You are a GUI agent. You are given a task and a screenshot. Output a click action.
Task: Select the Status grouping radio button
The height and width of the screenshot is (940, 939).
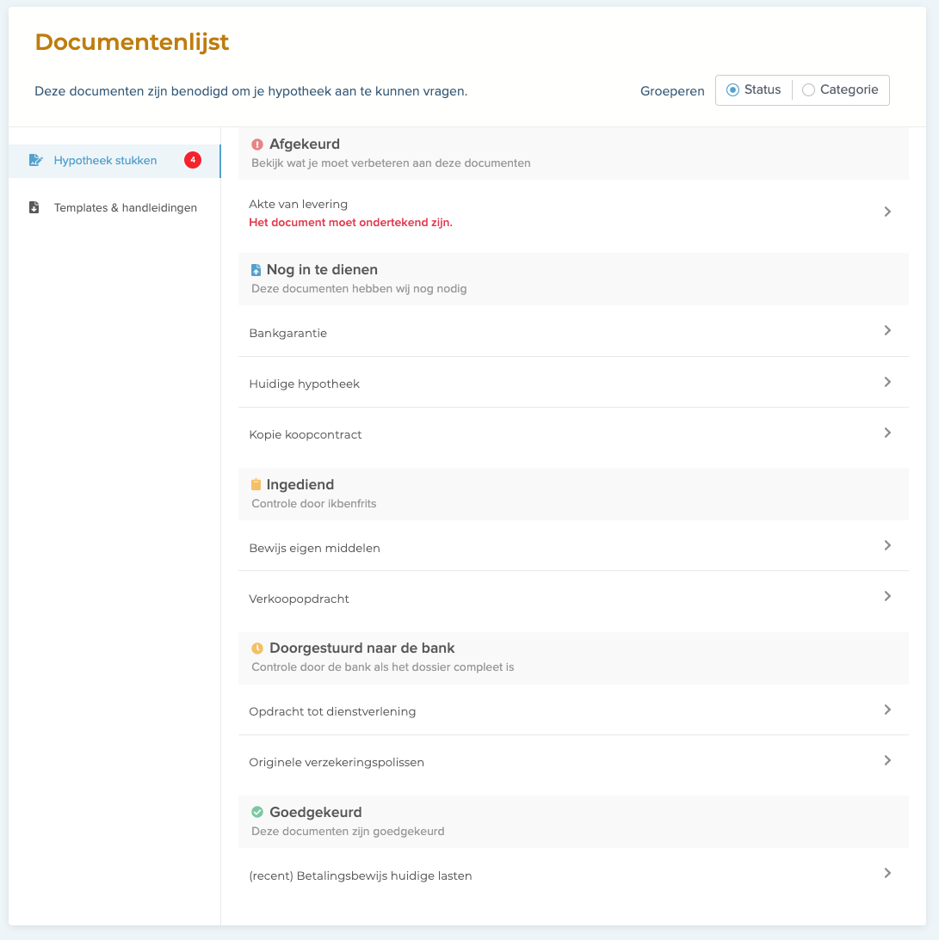pos(733,90)
